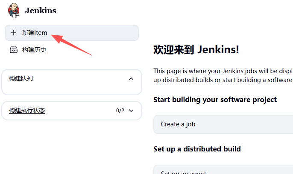Click the 构建历史 tray icon

[x=14, y=50]
